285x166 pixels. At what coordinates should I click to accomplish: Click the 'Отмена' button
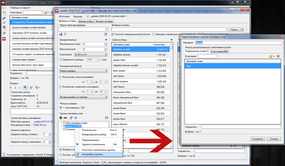[274, 139]
